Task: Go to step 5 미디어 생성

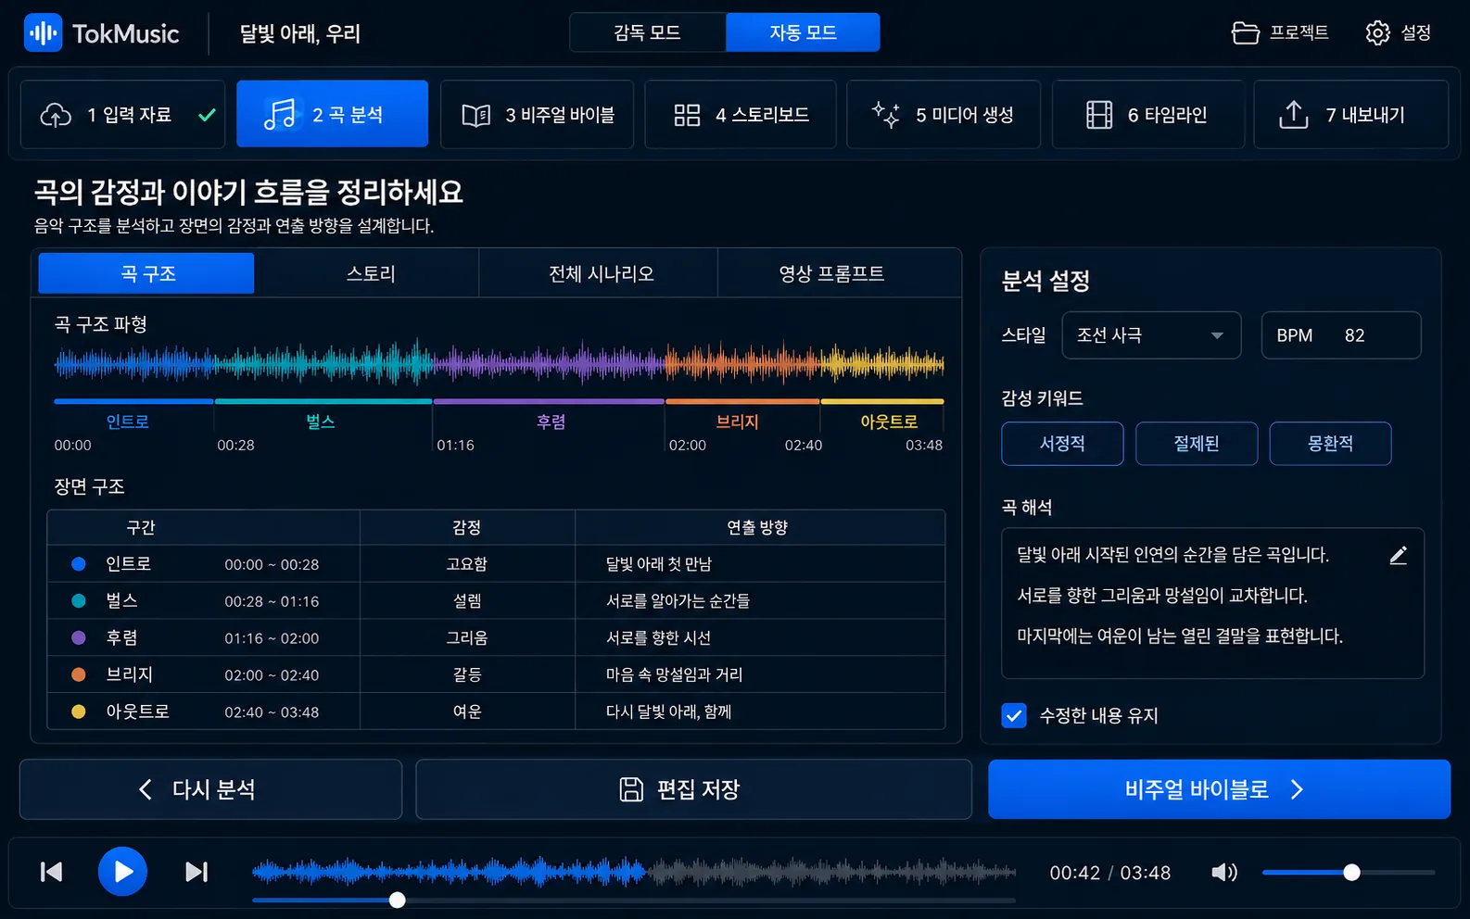Action: click(x=944, y=115)
